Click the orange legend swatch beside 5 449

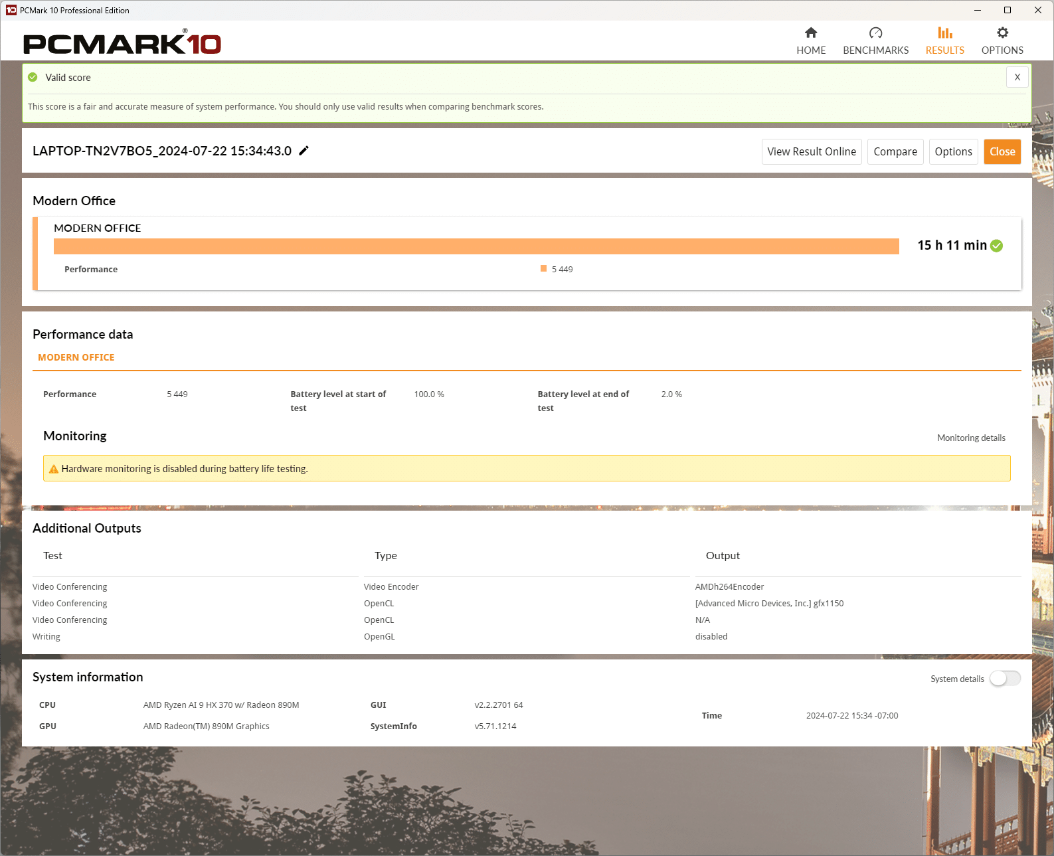click(x=543, y=268)
